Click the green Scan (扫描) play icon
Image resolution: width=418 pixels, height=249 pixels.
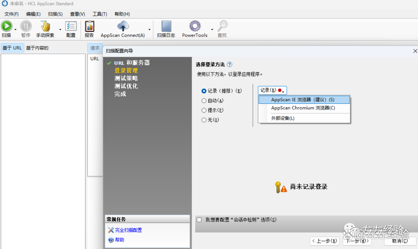(7, 26)
